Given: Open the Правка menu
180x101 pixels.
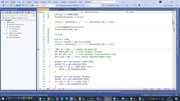Looking at the screenshot, I should (13, 2).
